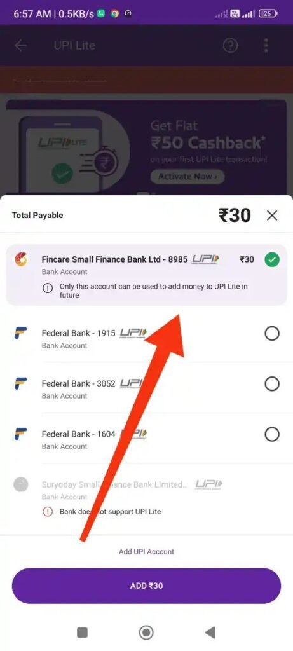Tap the Suryoday warning icon
This screenshot has width=293, height=651.
[x=48, y=512]
